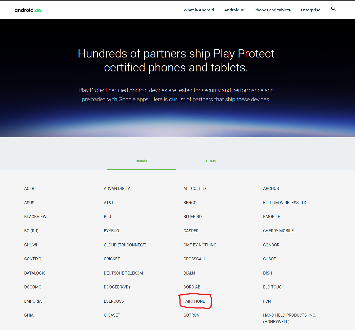Click the BLACKVIEW brand entry
Screen dimensions: 355x330
(x=35, y=217)
